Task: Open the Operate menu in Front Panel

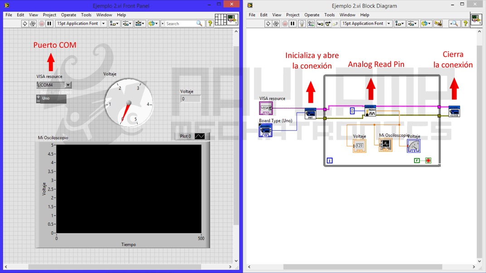Action: (68, 15)
